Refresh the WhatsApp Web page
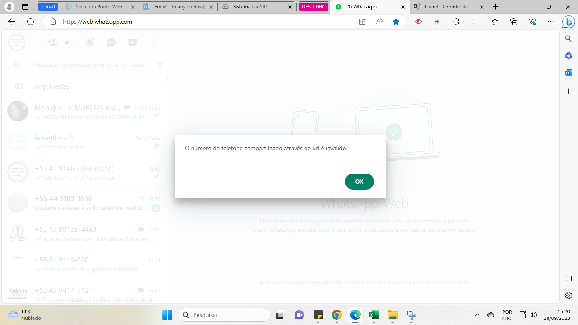The height and width of the screenshot is (325, 578). (x=30, y=22)
